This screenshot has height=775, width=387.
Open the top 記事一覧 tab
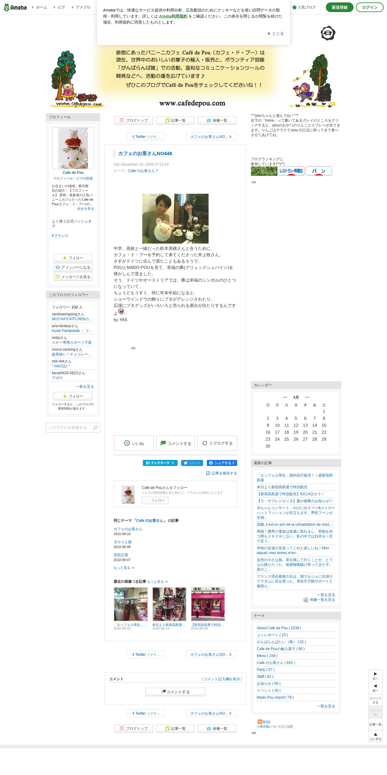(x=175, y=120)
